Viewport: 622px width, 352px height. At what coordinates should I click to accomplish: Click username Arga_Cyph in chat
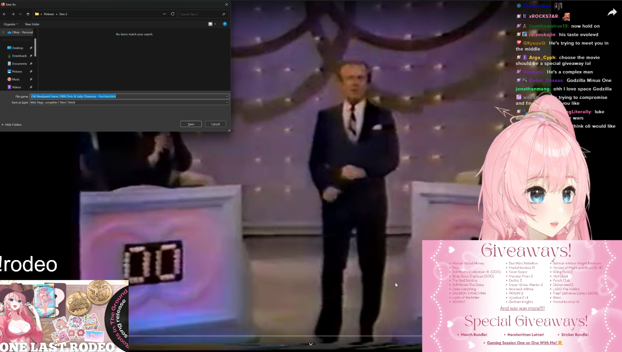pyautogui.click(x=542, y=58)
